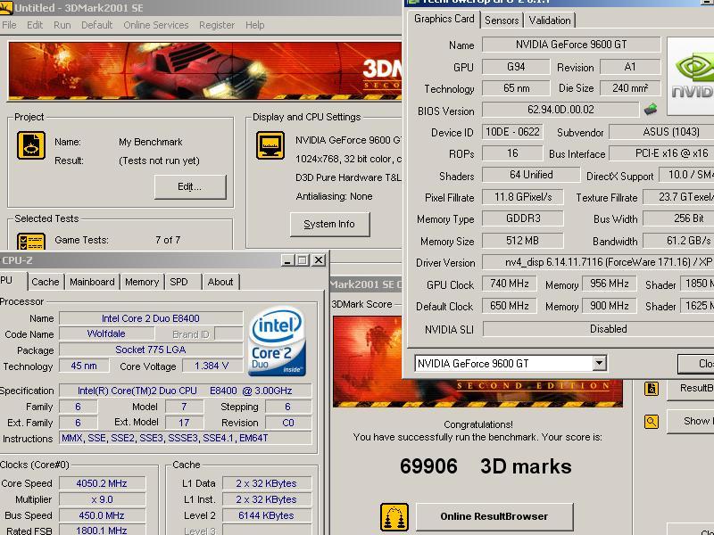Click the NVIDIA SLI Disabled field
714x535 pixels.
pyautogui.click(x=598, y=329)
